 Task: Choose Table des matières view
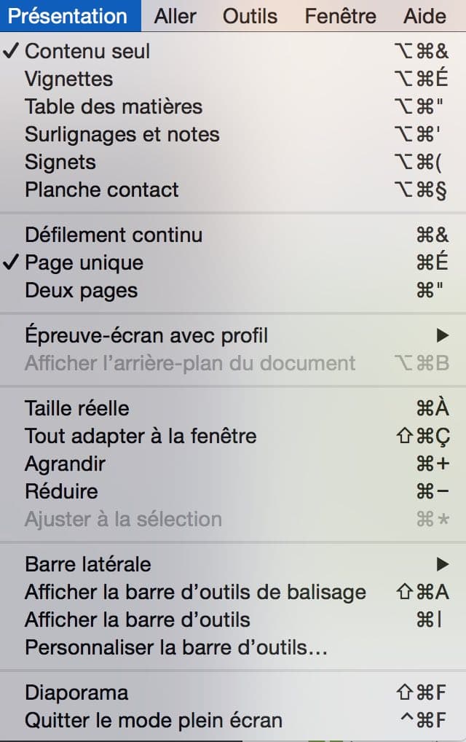click(x=233, y=106)
